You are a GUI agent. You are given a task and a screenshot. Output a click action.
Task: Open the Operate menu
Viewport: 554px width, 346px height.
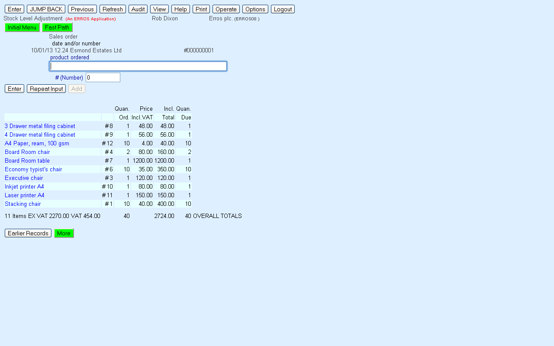click(x=226, y=9)
